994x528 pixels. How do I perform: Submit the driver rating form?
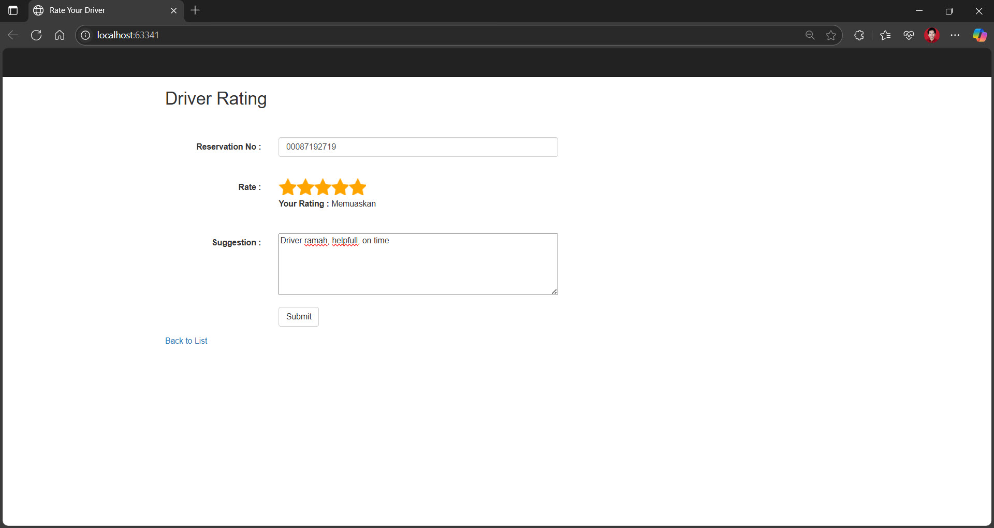(x=299, y=317)
